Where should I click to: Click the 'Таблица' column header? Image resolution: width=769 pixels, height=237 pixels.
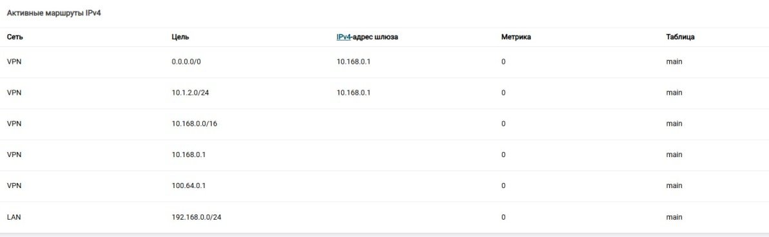[x=680, y=37]
